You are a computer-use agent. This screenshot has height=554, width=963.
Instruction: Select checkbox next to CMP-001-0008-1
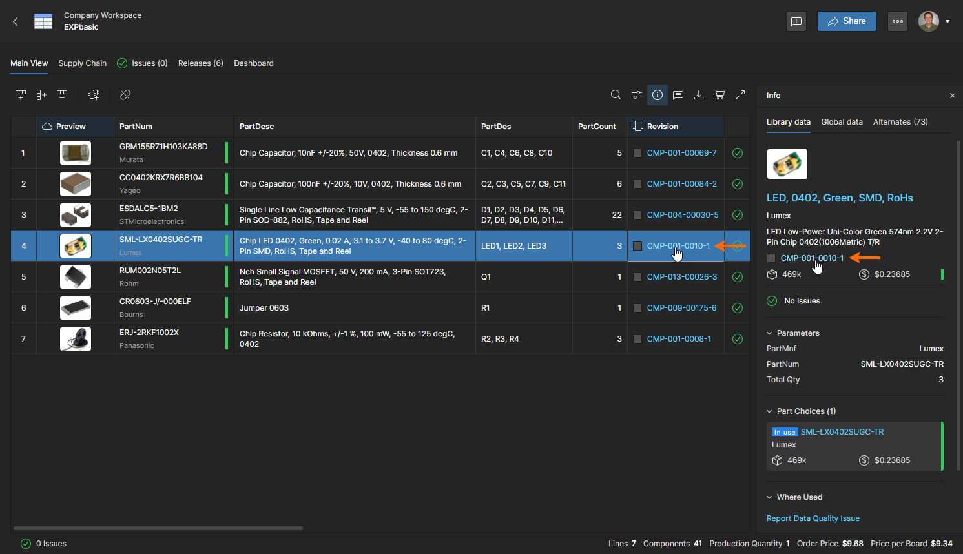point(637,339)
